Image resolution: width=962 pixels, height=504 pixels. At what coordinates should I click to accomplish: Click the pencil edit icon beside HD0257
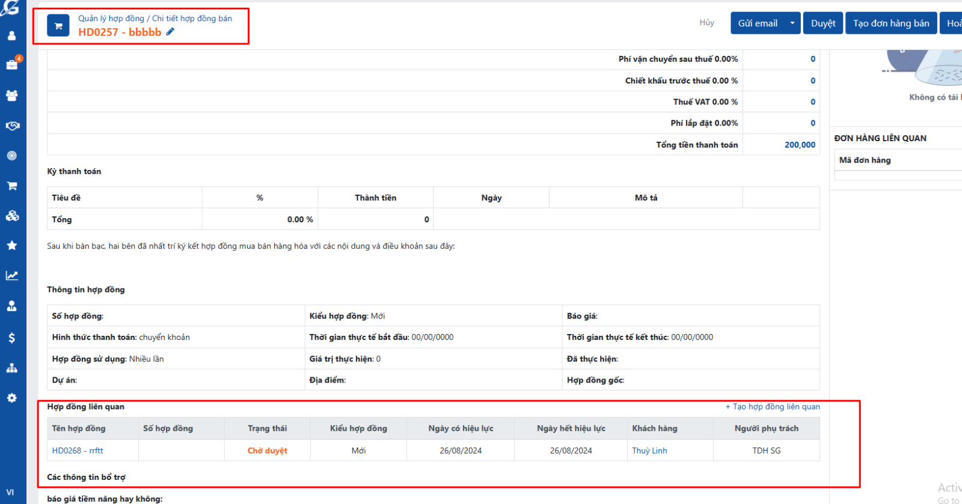tap(170, 32)
